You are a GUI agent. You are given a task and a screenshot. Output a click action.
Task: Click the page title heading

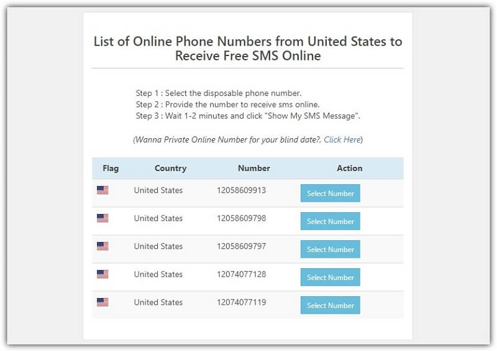pos(248,49)
